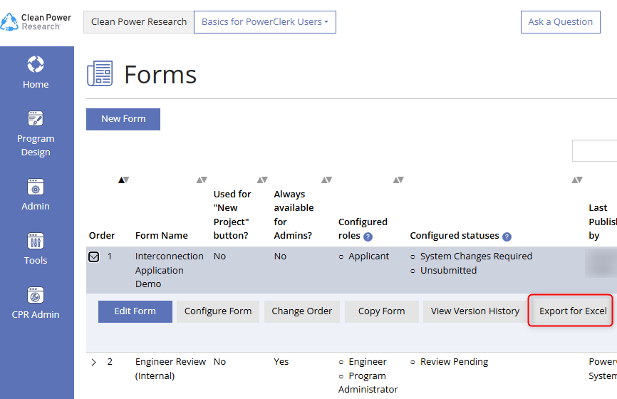Click System Changes Required status
This screenshot has width=617, height=399.
tap(476, 256)
